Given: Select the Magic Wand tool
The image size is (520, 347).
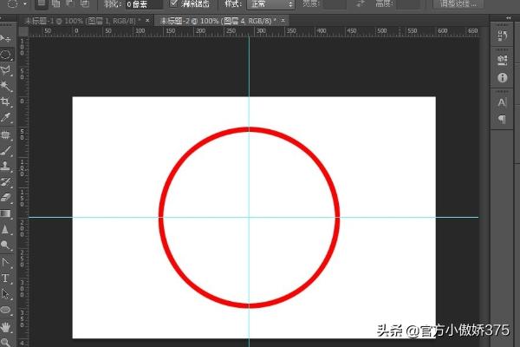Looking at the screenshot, I should pos(6,87).
